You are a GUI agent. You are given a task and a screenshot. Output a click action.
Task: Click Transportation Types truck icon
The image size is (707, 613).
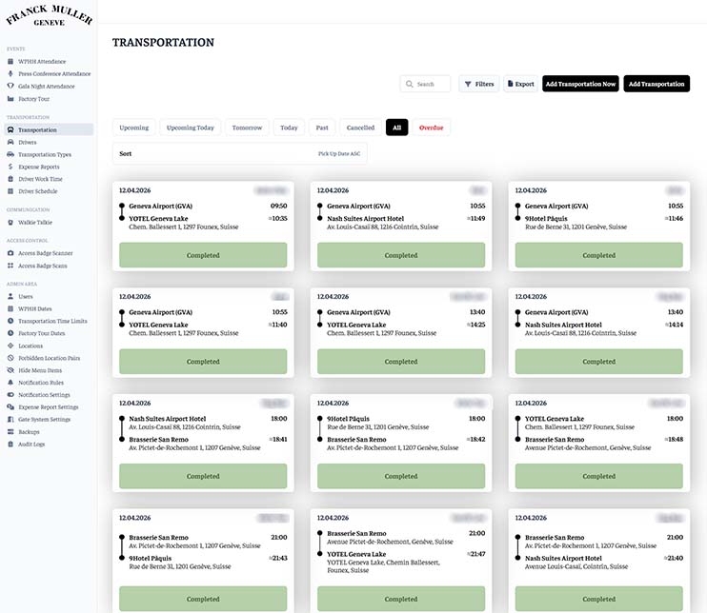tap(10, 154)
